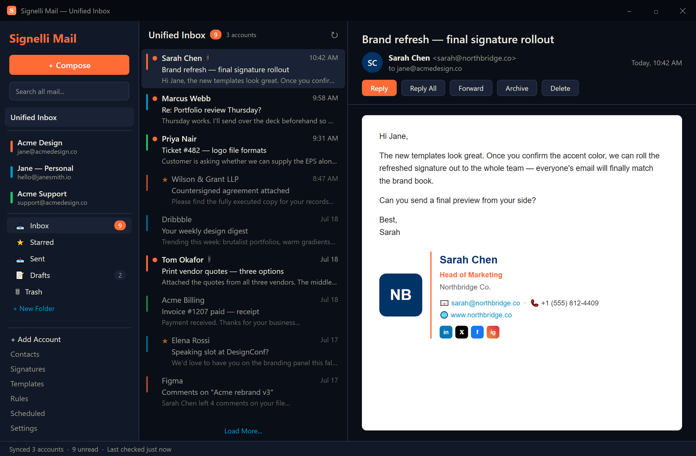This screenshot has width=696, height=456.
Task: Click the attachment paperclip on Sarah Chen email
Action: pos(208,57)
